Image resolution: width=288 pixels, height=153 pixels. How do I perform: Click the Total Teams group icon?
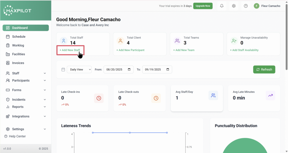point(177,41)
